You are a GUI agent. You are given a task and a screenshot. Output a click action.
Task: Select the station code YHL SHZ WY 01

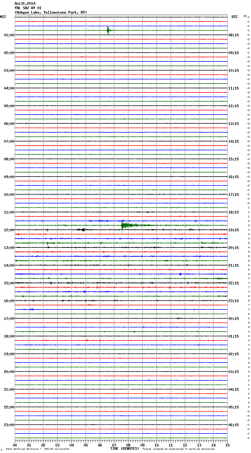(x=28, y=8)
